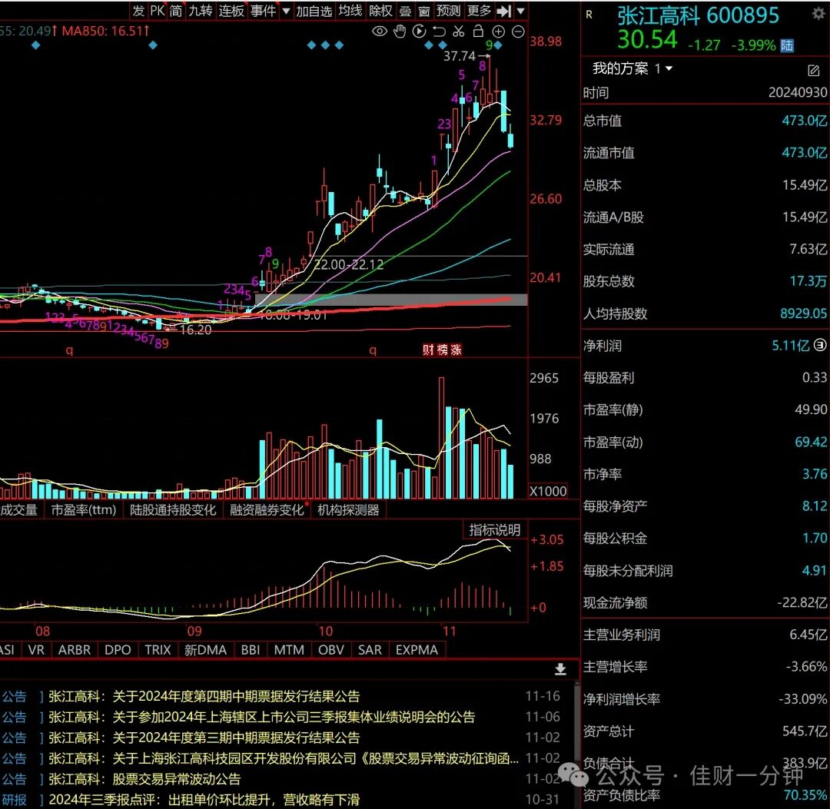Screen dimensions: 830x809
Task: Click the R marker beside stock name
Action: pyautogui.click(x=589, y=15)
